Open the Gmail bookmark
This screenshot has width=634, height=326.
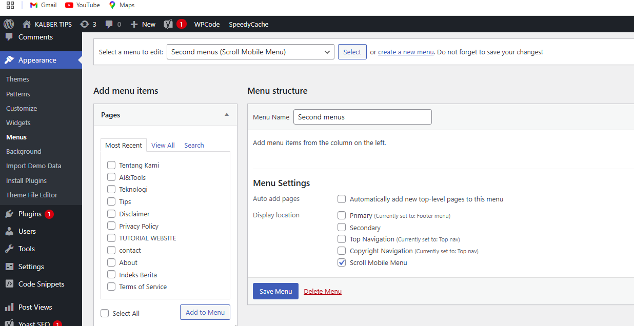pos(43,5)
